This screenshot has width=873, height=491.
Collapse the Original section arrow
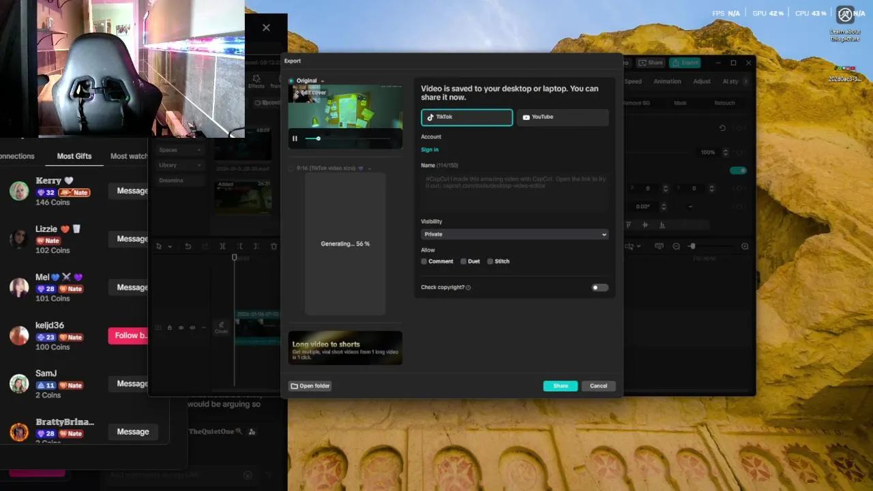point(323,80)
